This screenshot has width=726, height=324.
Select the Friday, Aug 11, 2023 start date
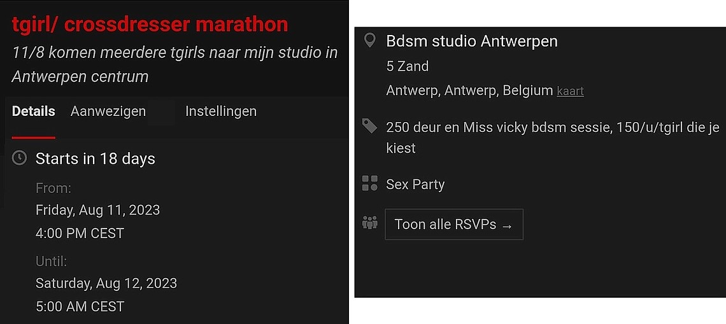pos(97,210)
